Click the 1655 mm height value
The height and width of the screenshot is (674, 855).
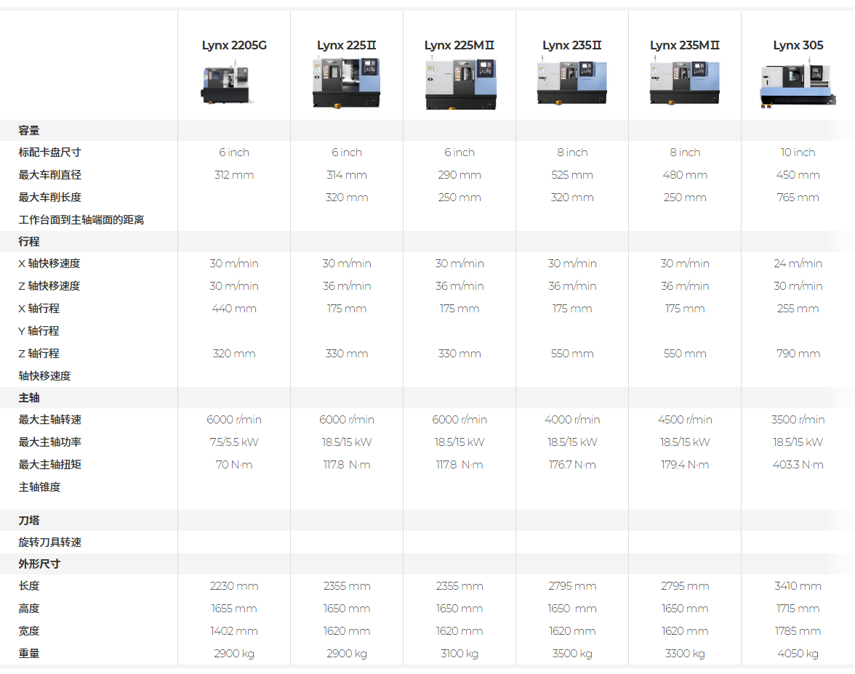tap(234, 609)
